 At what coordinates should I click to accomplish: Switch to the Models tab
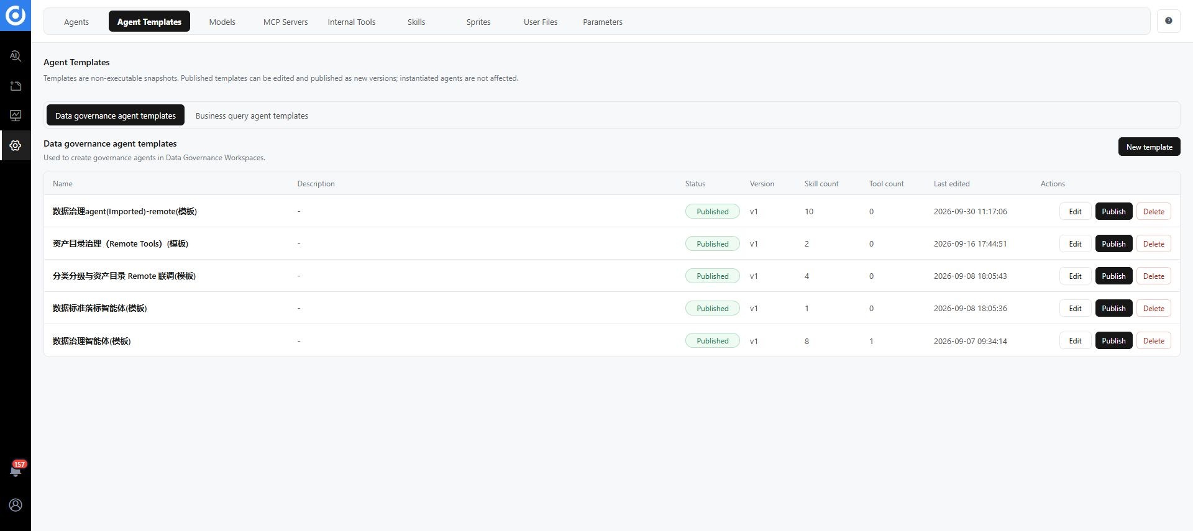[222, 22]
